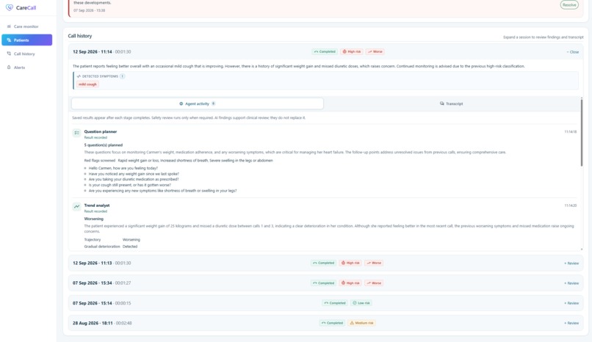Viewport: 592px width, 342px height.
Task: Click the Detected Symptoms pulse icon
Action: (79, 76)
